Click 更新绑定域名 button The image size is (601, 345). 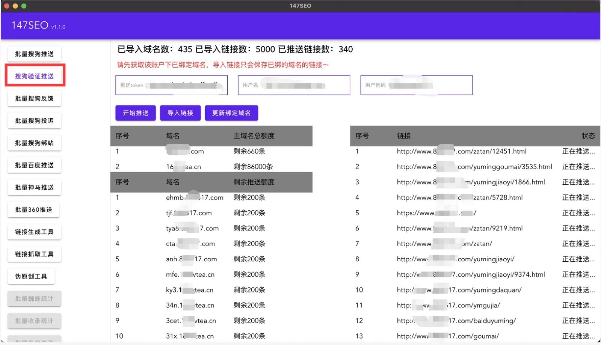tap(231, 113)
